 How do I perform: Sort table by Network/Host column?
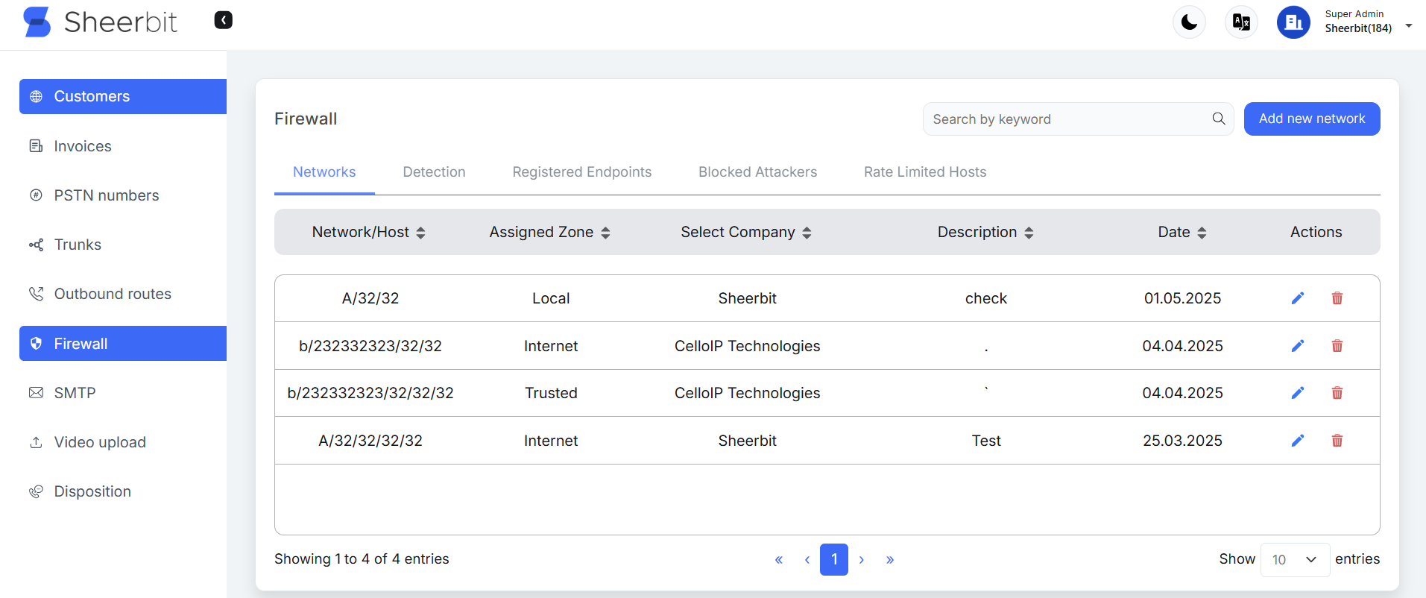pyautogui.click(x=420, y=233)
